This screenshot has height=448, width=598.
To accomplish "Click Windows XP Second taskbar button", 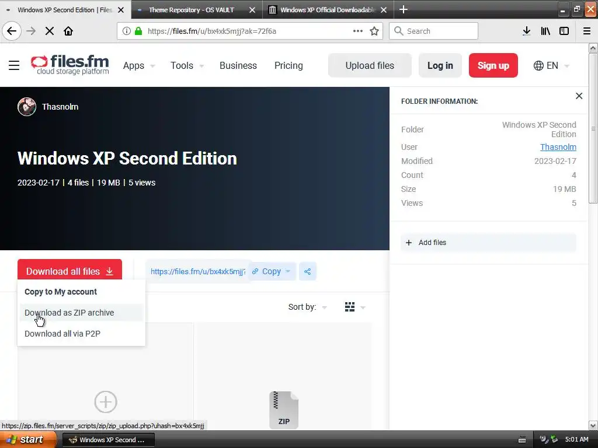I will 108,440.
